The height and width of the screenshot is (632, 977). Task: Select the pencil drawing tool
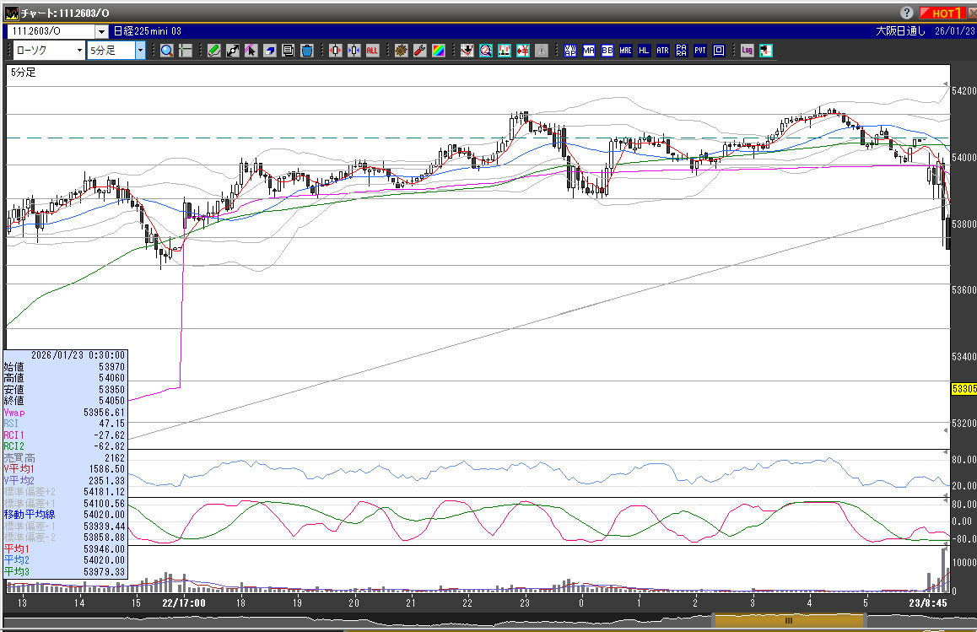[214, 51]
